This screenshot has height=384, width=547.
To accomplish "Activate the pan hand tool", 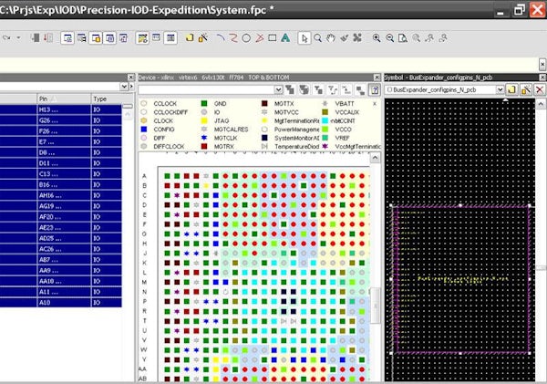I will click(330, 38).
